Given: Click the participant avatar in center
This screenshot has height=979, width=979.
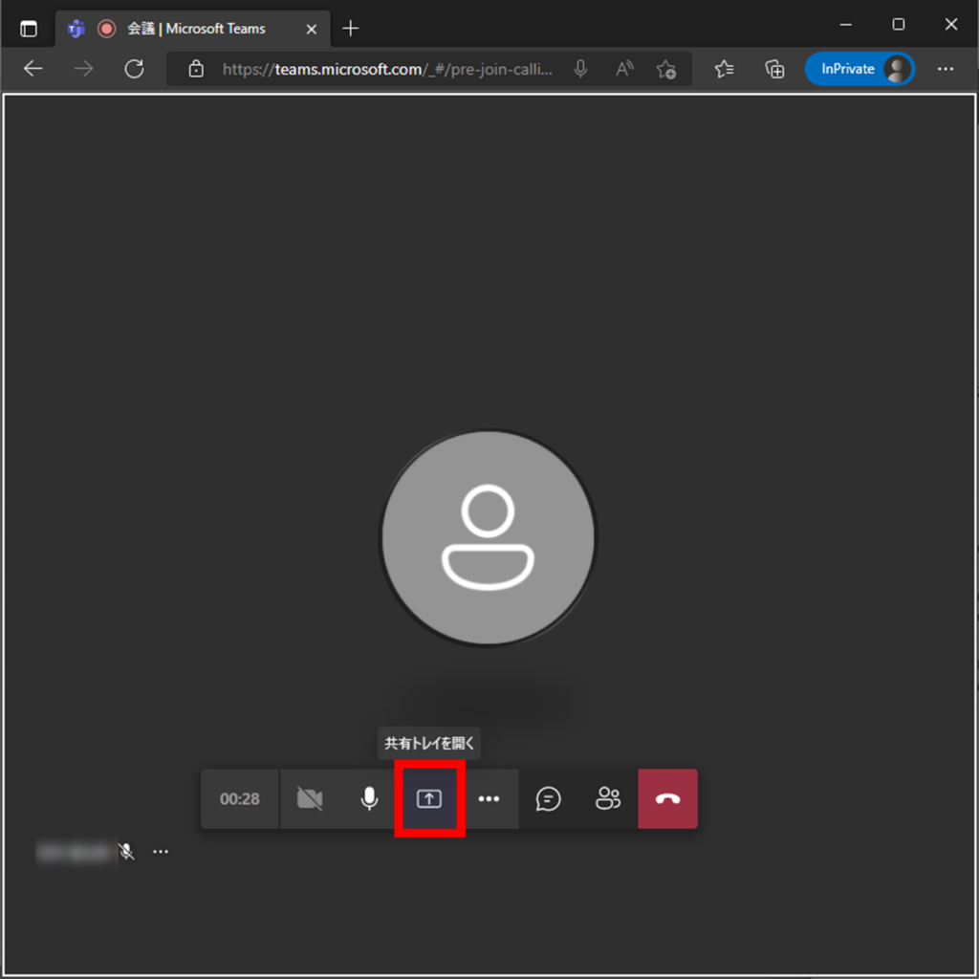Looking at the screenshot, I should pyautogui.click(x=488, y=535).
